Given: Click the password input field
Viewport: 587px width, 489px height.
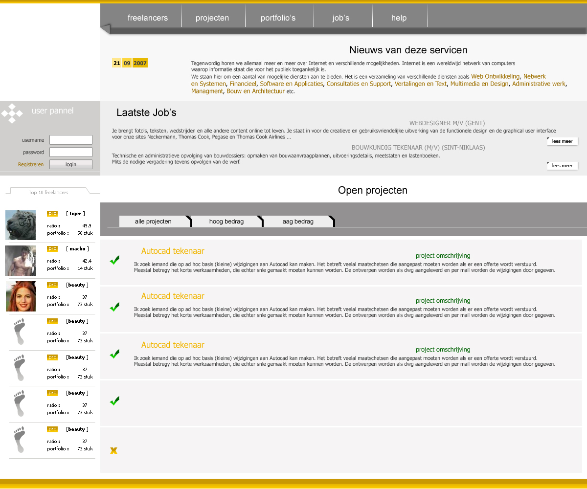Looking at the screenshot, I should point(71,152).
